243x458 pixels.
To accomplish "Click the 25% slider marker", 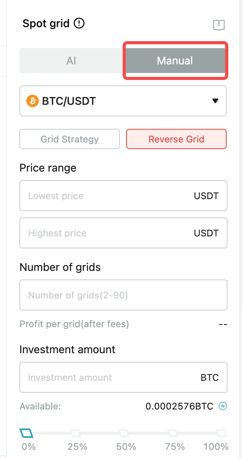I will [x=76, y=432].
